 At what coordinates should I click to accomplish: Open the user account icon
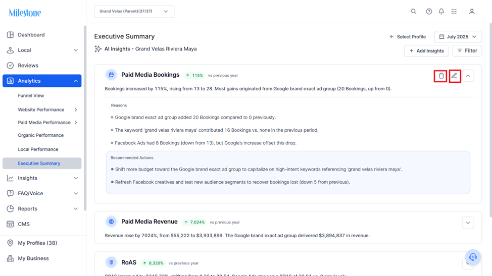472,11
